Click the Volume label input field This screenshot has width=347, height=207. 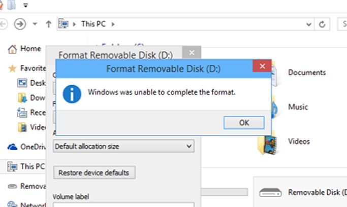tap(123, 204)
